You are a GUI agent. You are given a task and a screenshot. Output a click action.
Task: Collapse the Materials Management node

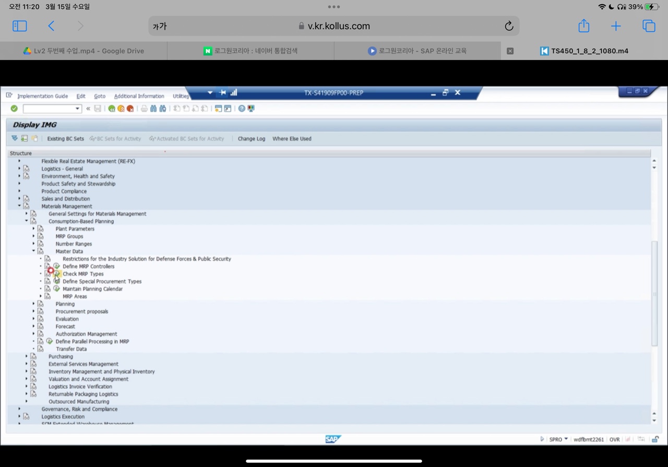19,206
